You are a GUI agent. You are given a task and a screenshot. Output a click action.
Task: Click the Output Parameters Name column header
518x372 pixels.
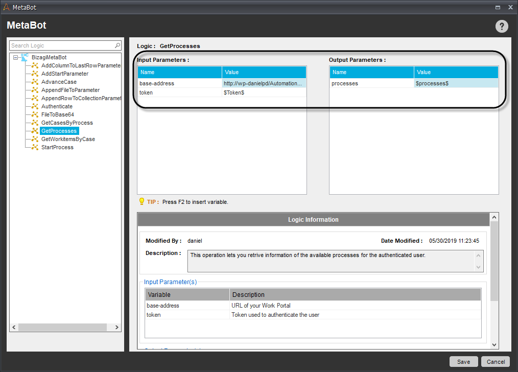point(372,72)
